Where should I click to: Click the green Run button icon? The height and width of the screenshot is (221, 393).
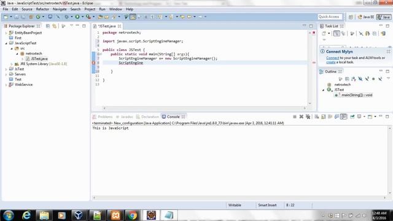[x=77, y=17]
